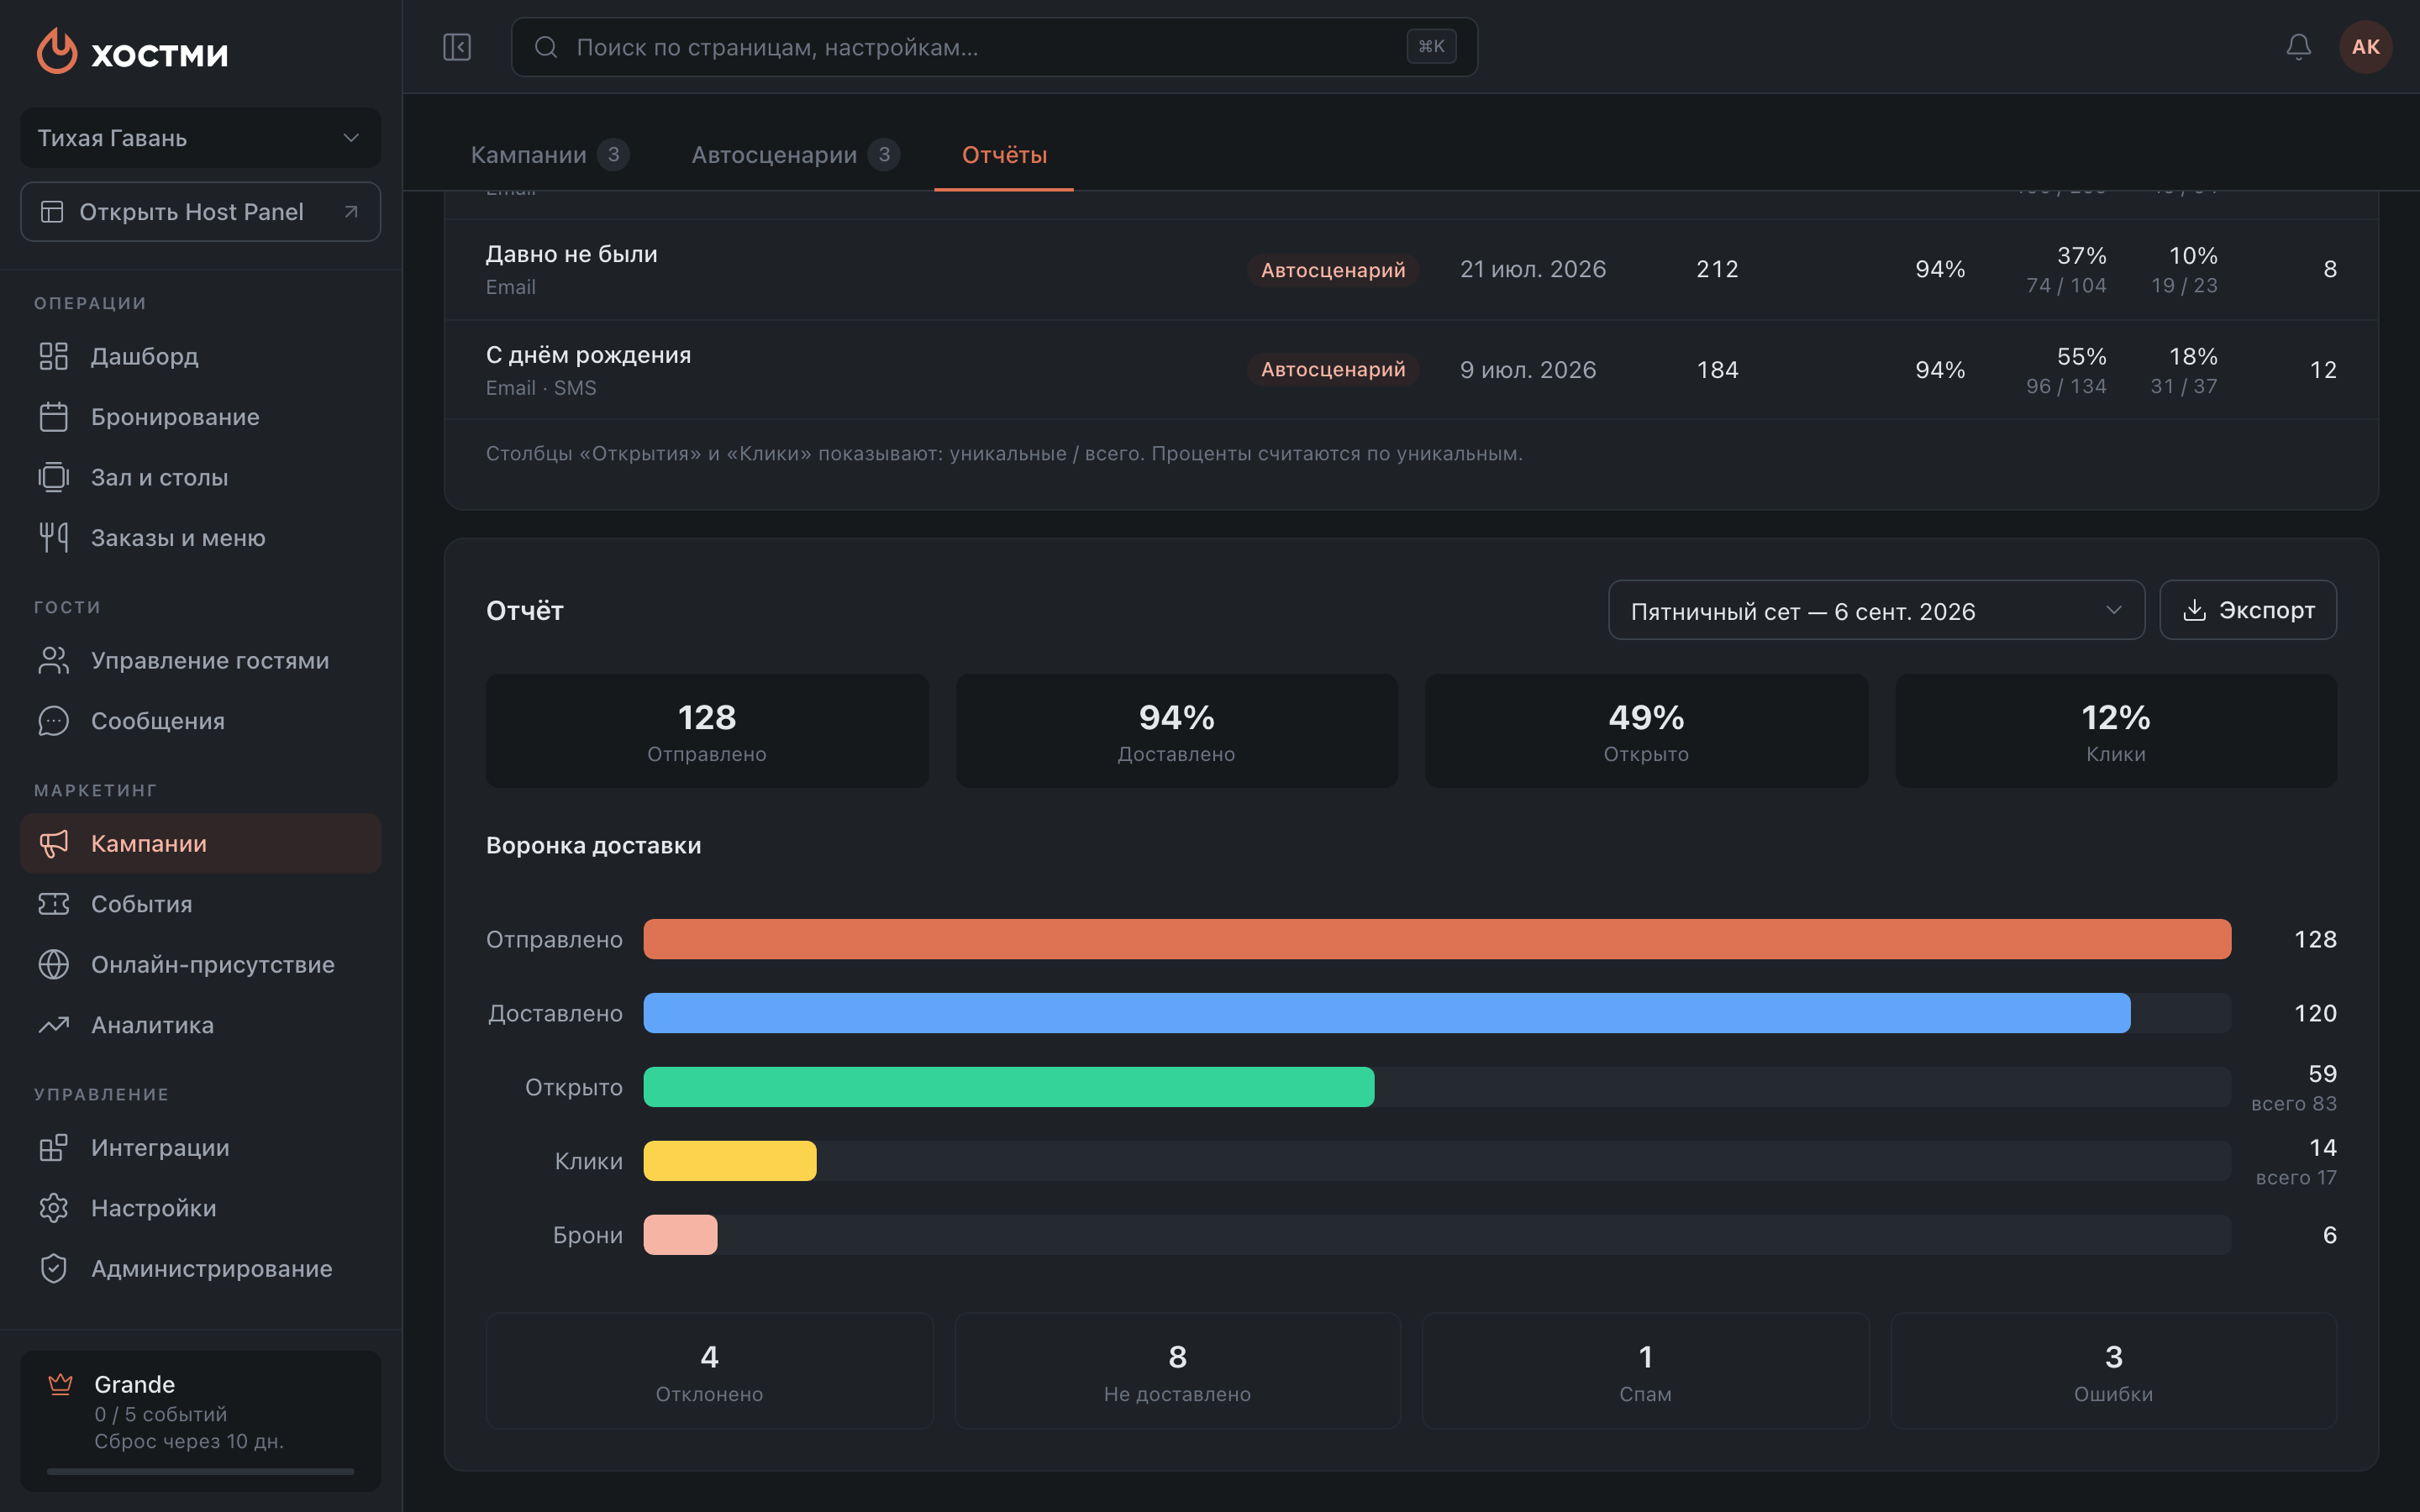Click the Управление гостями people icon
2420x1512 pixels.
[54, 660]
